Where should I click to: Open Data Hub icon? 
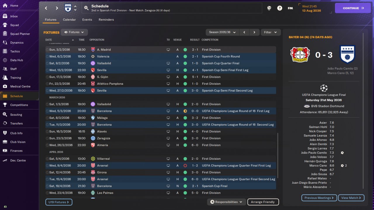[x=5, y=60]
